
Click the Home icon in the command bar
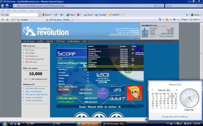click(x=160, y=19)
